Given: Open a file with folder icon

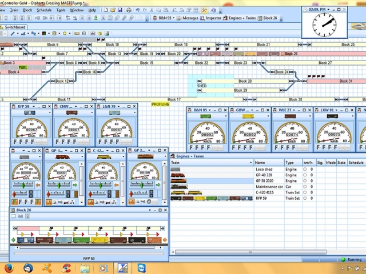Looking at the screenshot, I should tap(113, 10).
